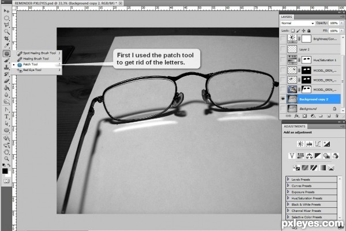This screenshot has height=231, width=346.
Task: Enable Lock all
Action: 309,31
